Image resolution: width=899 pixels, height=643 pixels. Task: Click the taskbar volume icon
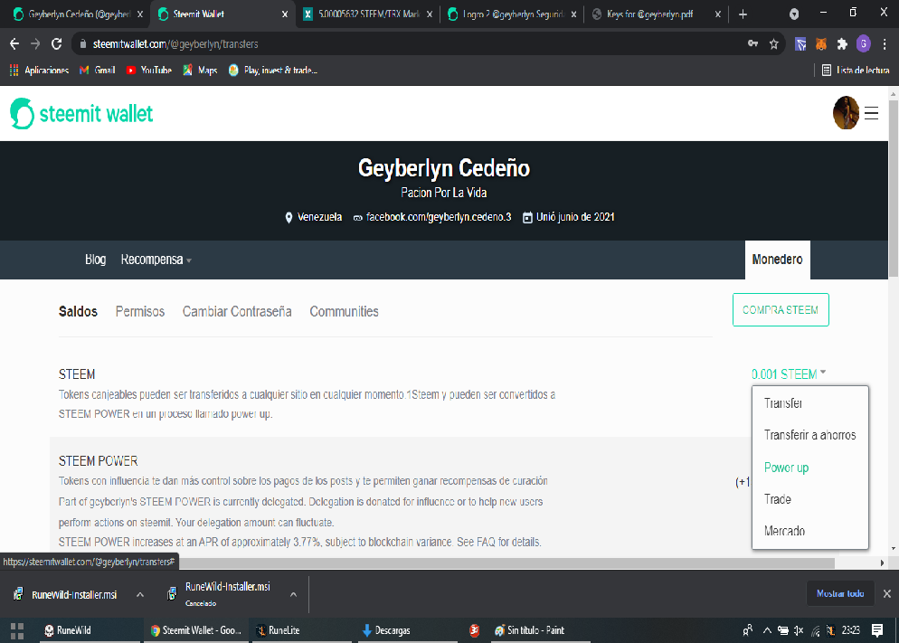(799, 630)
